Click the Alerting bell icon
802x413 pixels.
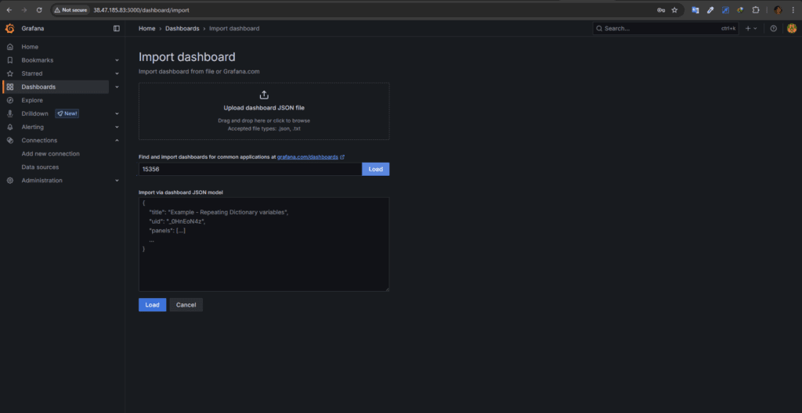pyautogui.click(x=9, y=127)
